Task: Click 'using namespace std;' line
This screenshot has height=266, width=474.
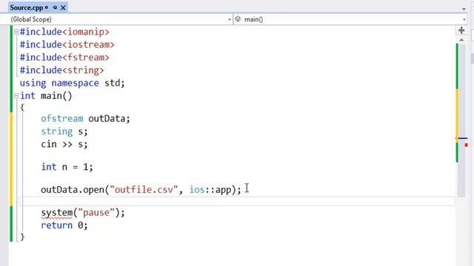Action: coord(73,83)
